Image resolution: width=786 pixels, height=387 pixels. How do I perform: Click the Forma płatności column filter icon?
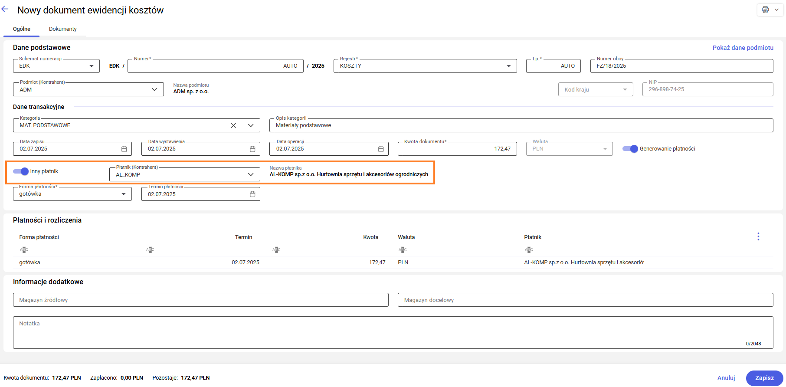[24, 249]
